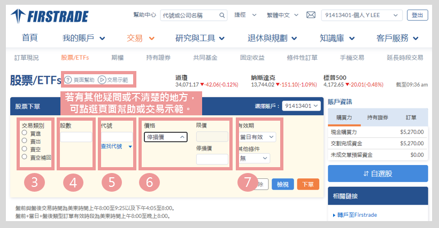Select the 買進 radio button
The image size is (439, 228).
(x=25, y=133)
